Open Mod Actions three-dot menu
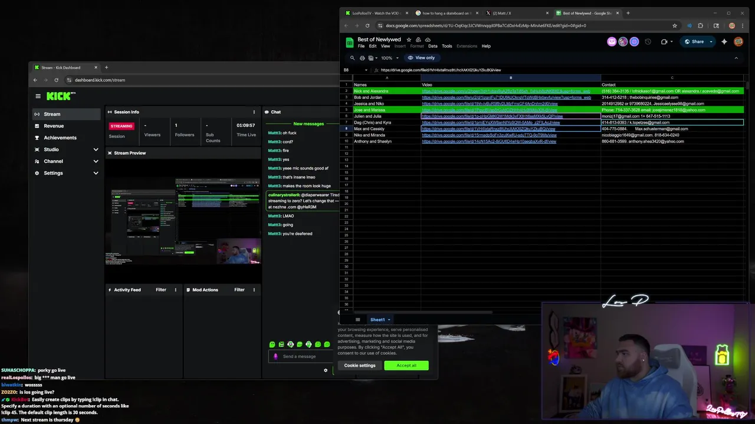 [x=254, y=290]
